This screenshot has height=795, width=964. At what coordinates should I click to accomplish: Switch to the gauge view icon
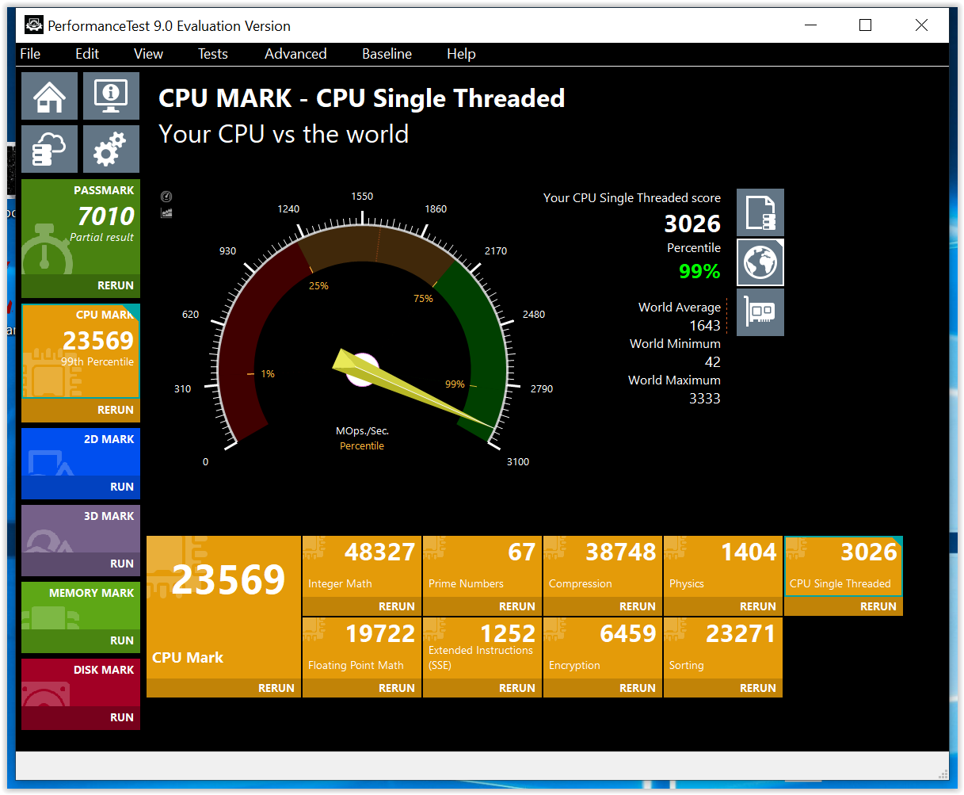[x=166, y=197]
